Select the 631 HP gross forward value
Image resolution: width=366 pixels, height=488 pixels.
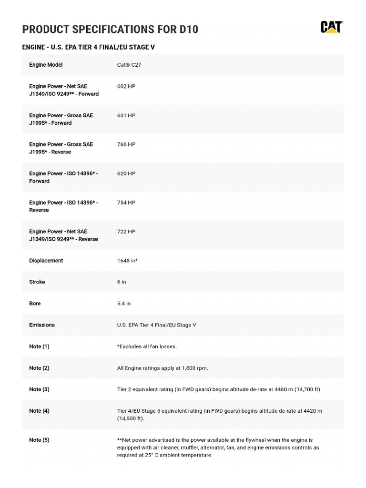(x=126, y=115)
